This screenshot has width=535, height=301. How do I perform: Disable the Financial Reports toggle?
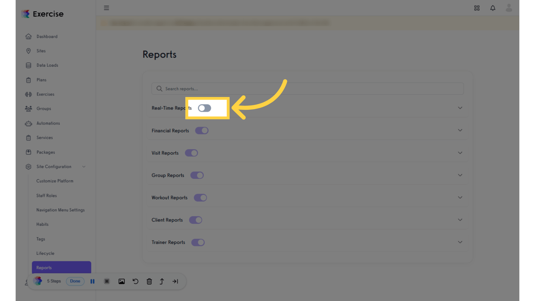(x=202, y=130)
